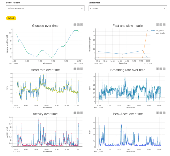Click the 'Select Patient' label

point(13,3)
